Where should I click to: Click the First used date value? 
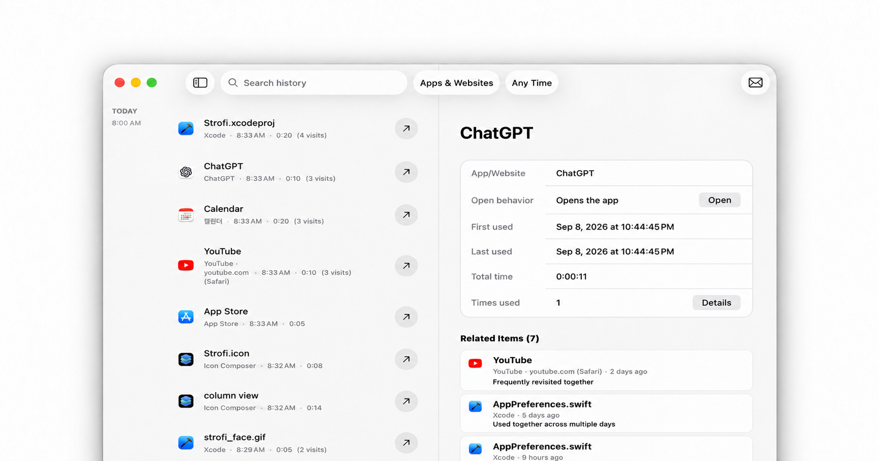tap(615, 227)
